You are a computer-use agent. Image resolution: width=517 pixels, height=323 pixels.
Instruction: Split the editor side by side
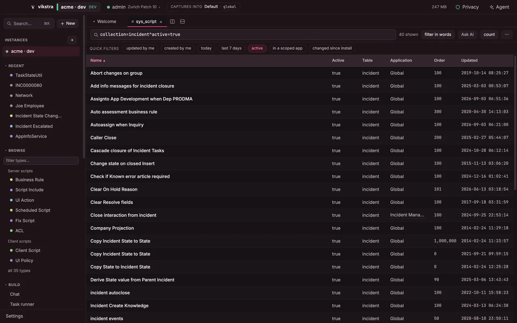pyautogui.click(x=172, y=21)
